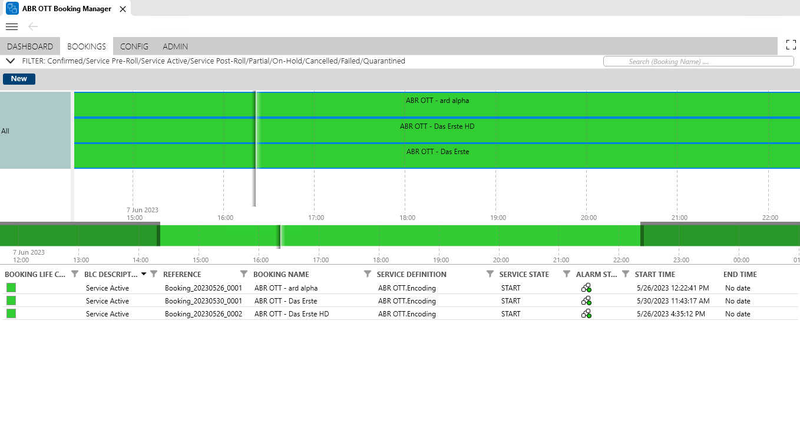Click the FILTER status text line

tap(213, 61)
